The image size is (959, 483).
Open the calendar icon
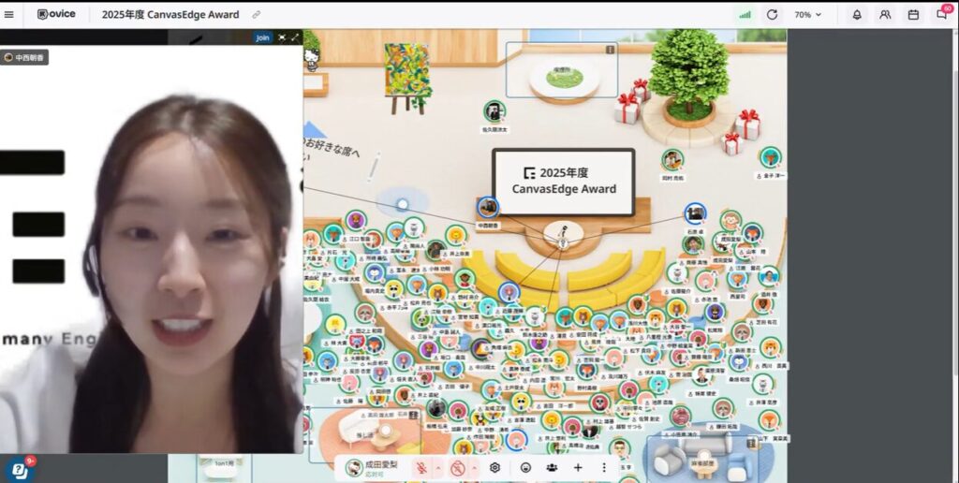(x=913, y=15)
